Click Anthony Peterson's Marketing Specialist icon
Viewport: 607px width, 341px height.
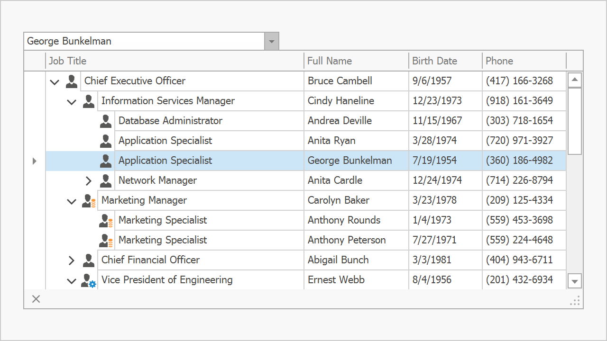105,240
